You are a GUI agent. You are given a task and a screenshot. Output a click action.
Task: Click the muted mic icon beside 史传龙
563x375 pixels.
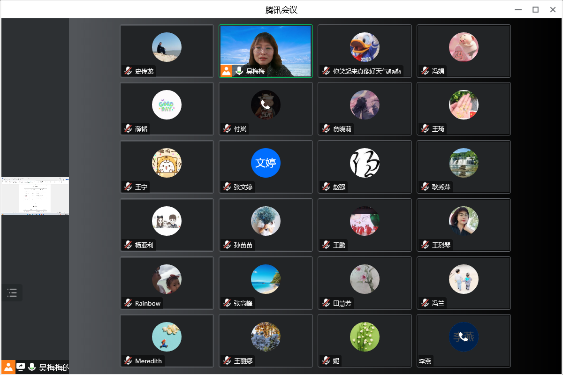coord(128,71)
